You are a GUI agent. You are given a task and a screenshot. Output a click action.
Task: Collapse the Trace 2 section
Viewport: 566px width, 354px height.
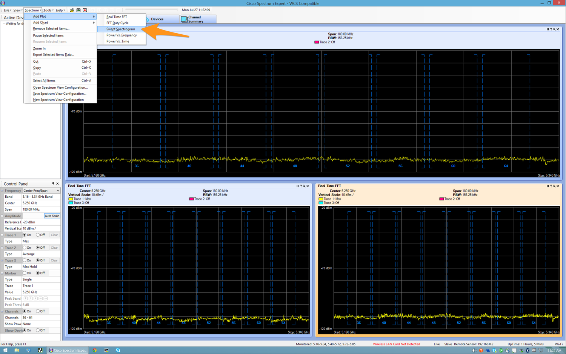(x=2, y=248)
